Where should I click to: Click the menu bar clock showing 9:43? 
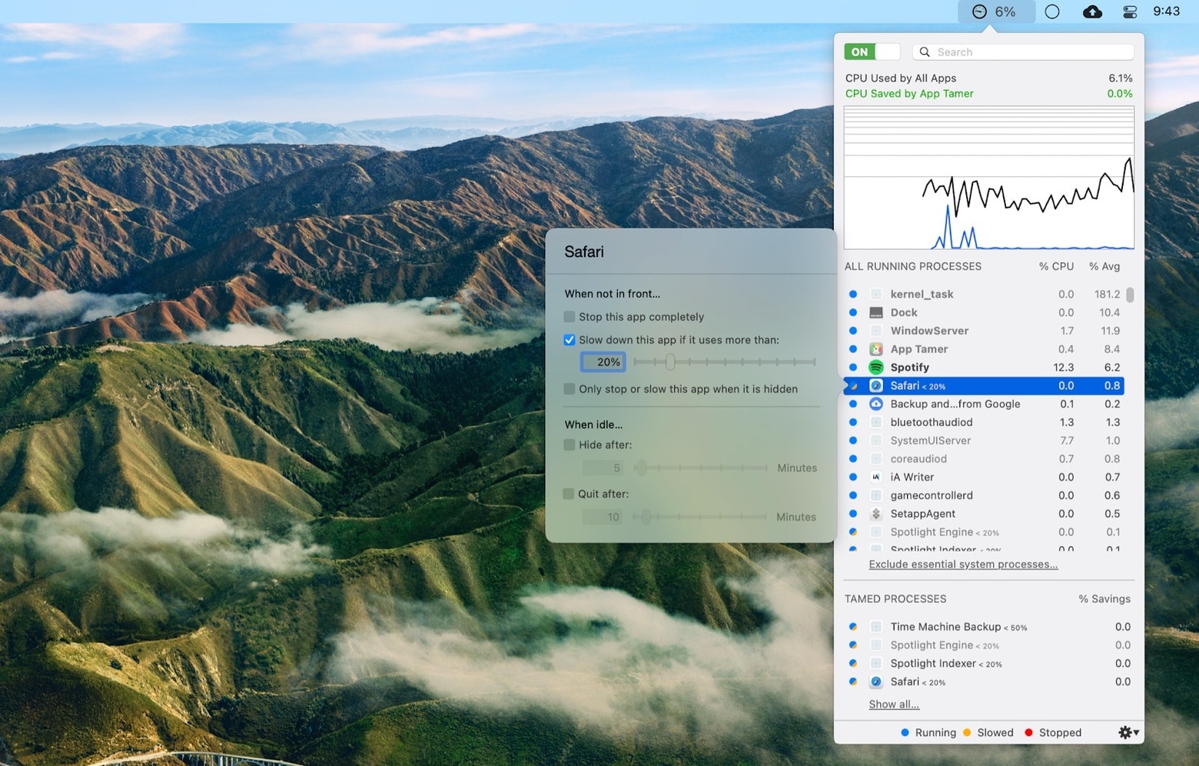pyautogui.click(x=1166, y=12)
